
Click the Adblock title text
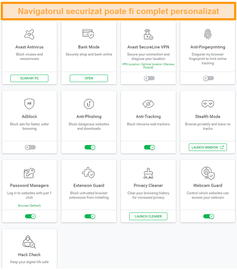click(29, 117)
